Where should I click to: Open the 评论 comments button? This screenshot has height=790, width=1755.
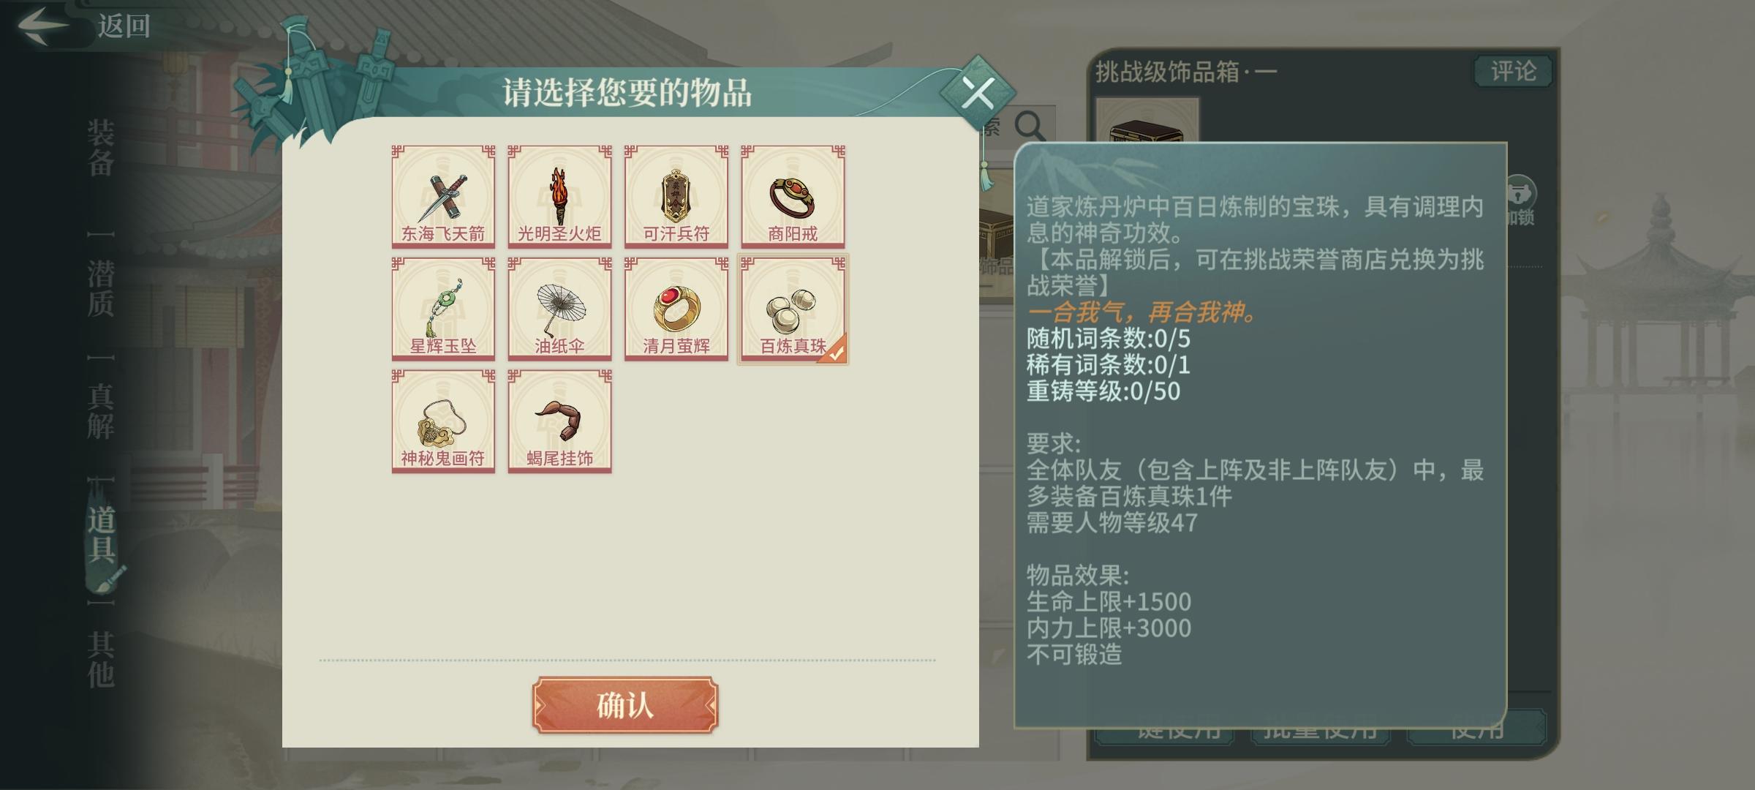[x=1512, y=72]
